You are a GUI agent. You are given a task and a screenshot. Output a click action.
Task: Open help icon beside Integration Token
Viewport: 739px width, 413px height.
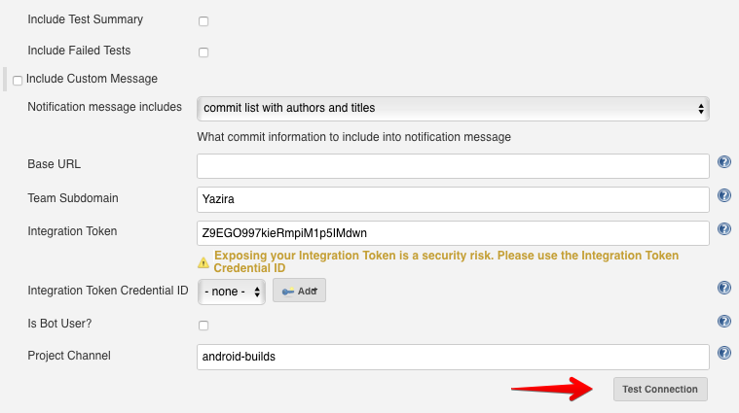(x=724, y=229)
